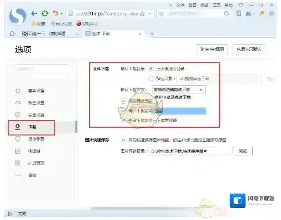Close the 选项-下载 tab

pos(140,34)
